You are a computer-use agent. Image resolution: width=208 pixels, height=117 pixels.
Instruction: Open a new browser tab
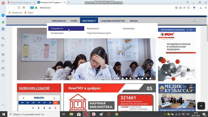69,2
